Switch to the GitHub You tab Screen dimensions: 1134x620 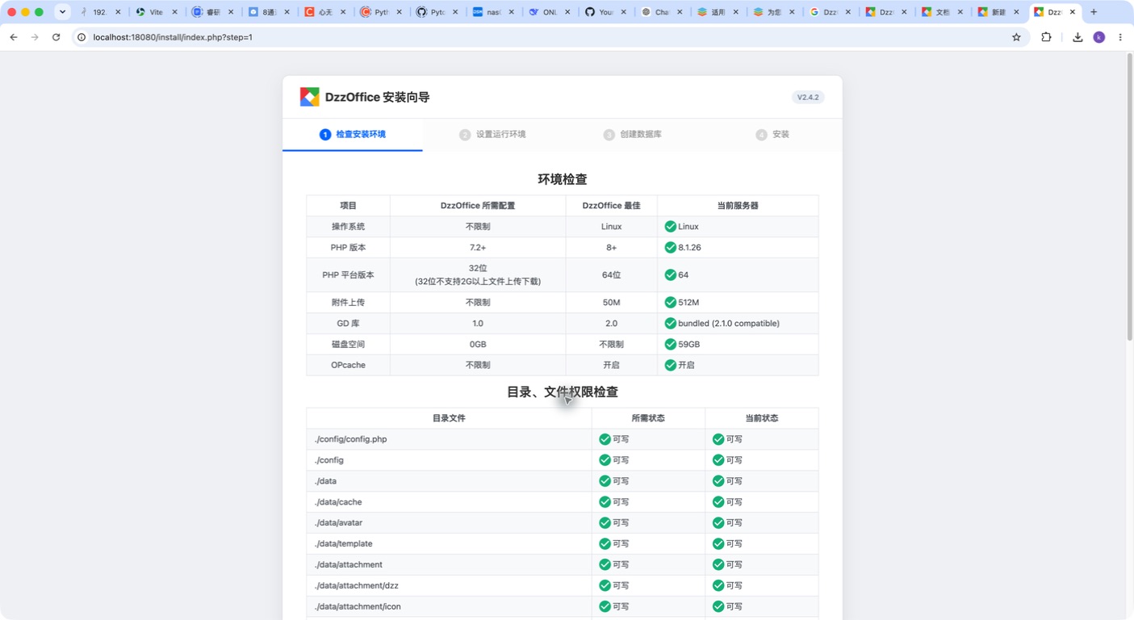coord(605,12)
